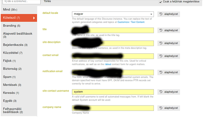
Task: Open the Fájlok (1) category
Action: pos(19,61)
